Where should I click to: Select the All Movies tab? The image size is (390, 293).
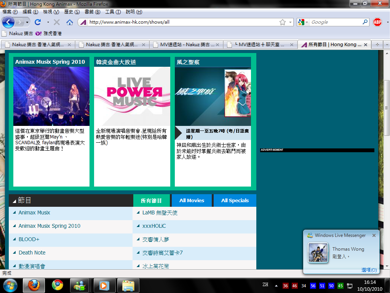tap(192, 201)
